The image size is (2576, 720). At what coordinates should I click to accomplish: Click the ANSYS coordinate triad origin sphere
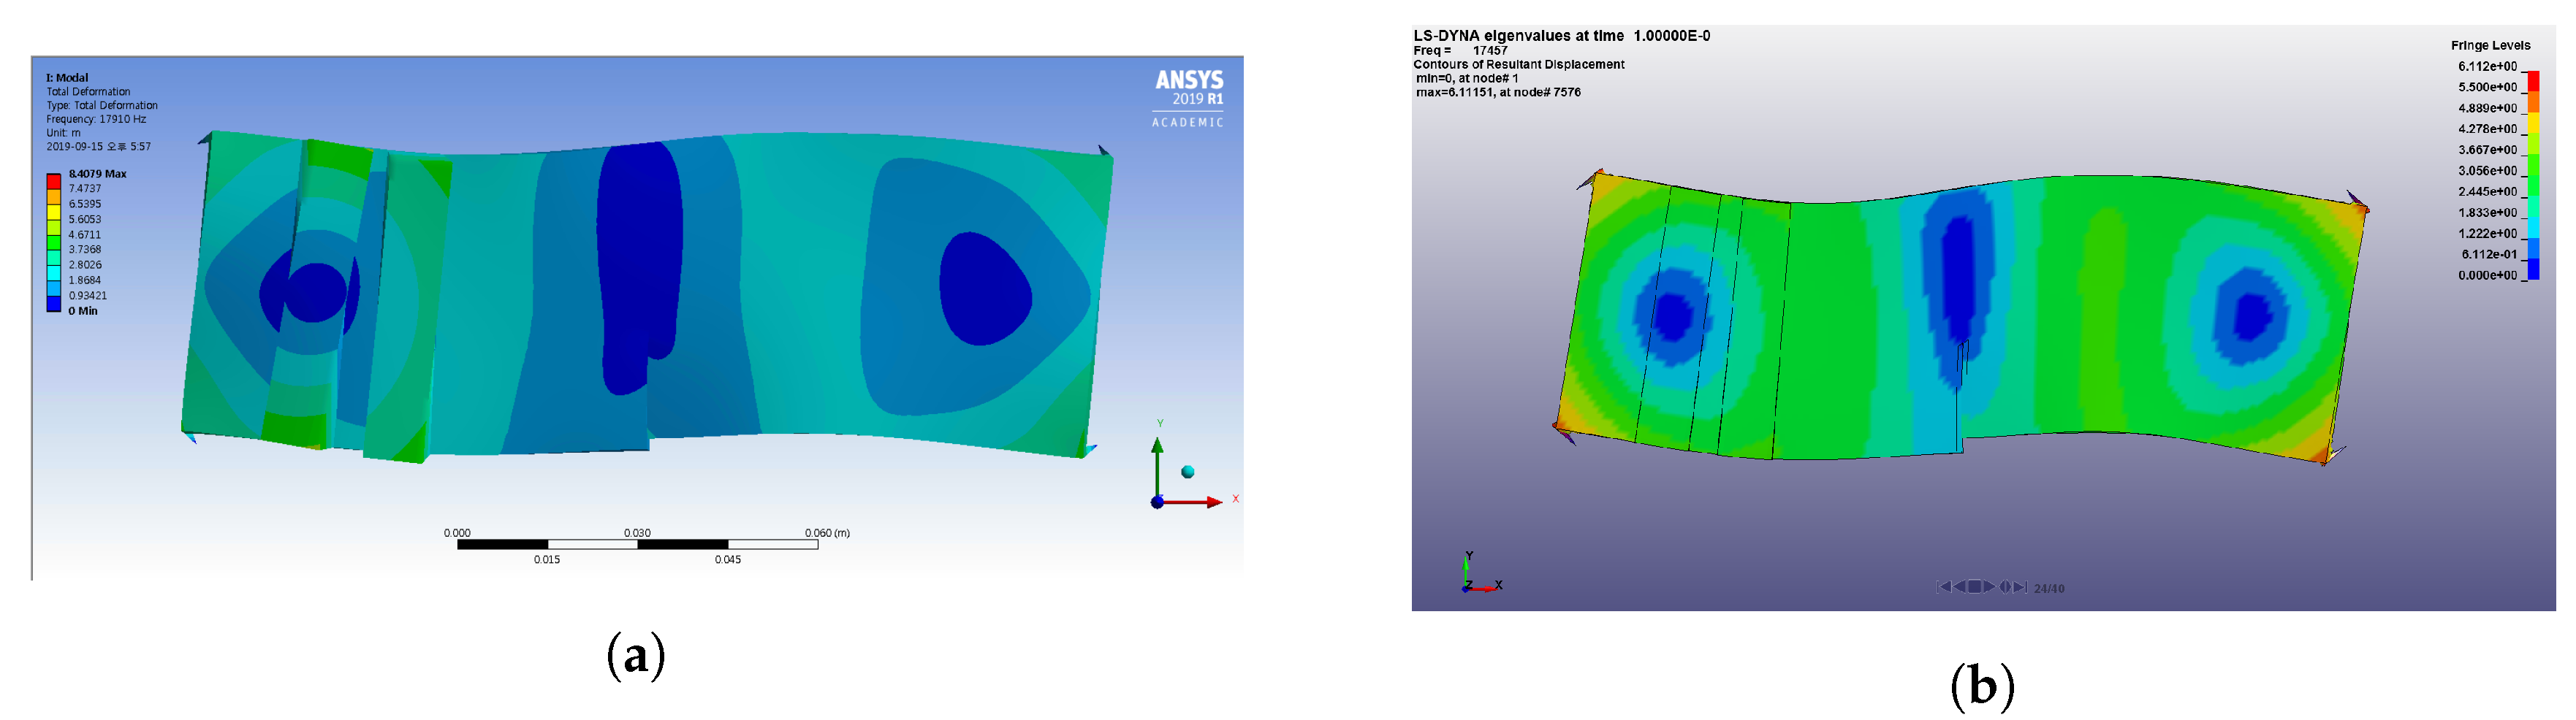[x=1157, y=502]
